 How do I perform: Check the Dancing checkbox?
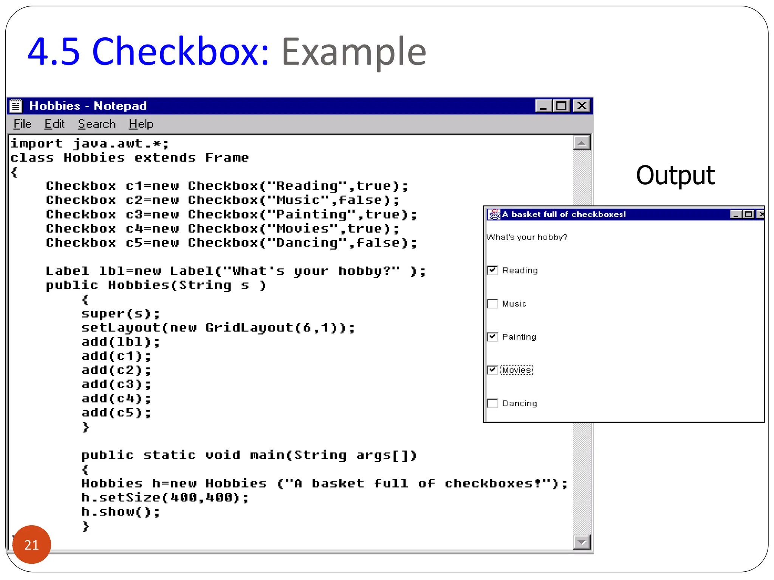(492, 403)
